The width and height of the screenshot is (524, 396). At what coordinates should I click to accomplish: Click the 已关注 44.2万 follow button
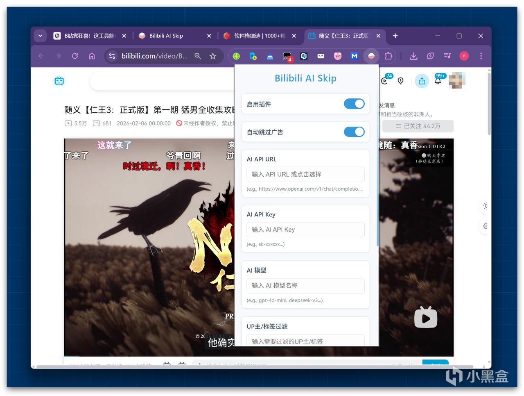pos(418,126)
